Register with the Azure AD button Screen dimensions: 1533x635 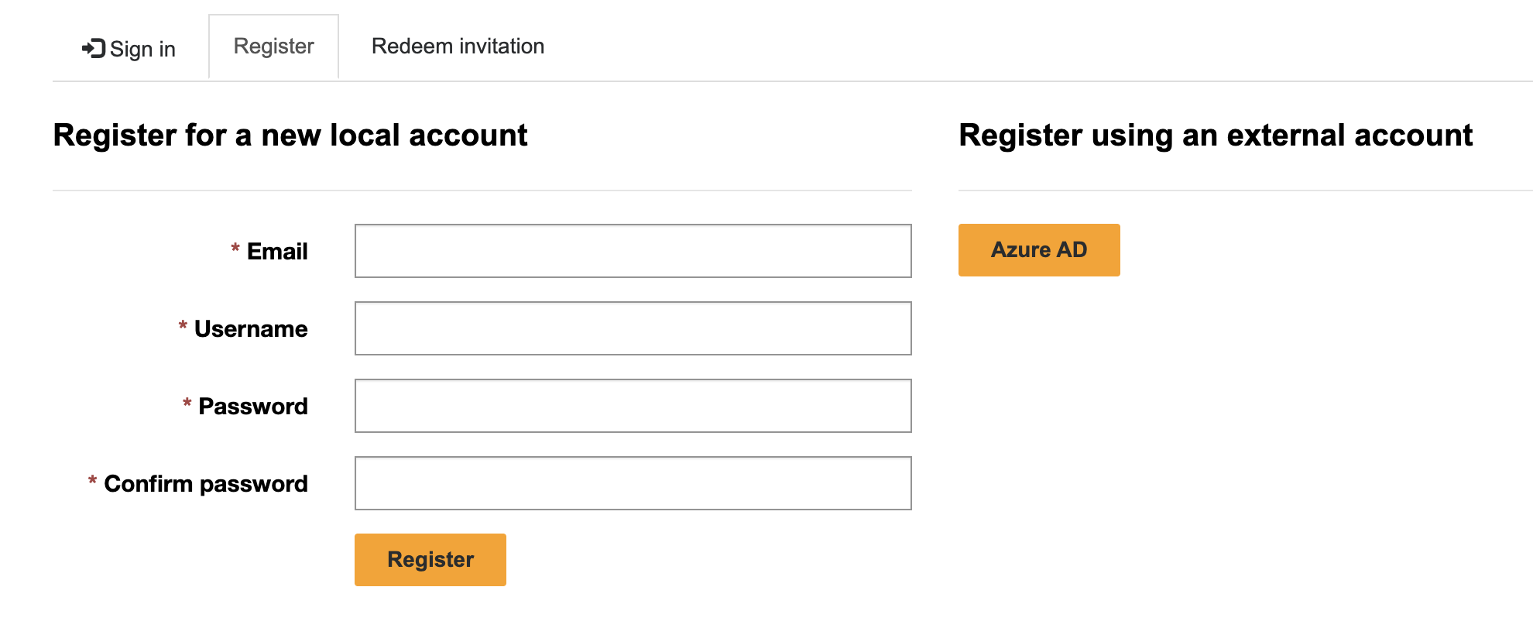coord(1039,249)
